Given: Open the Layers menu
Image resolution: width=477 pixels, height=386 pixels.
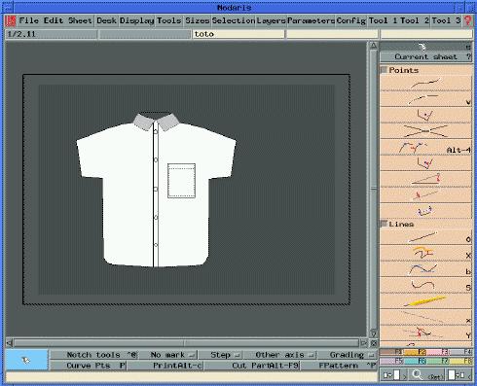Looking at the screenshot, I should coord(271,20).
